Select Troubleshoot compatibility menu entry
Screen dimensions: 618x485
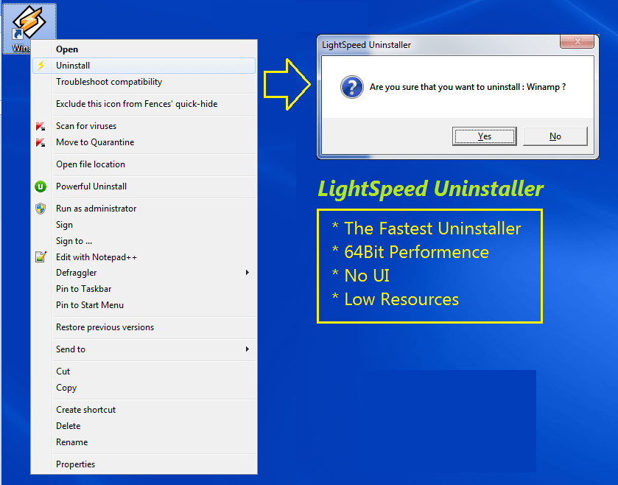click(109, 82)
